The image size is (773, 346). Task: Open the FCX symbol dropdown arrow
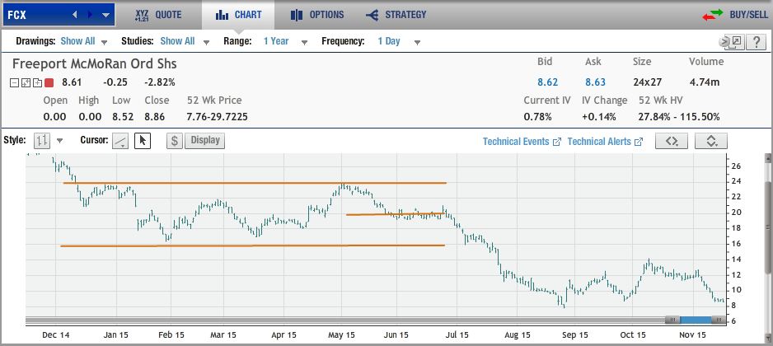tap(105, 16)
